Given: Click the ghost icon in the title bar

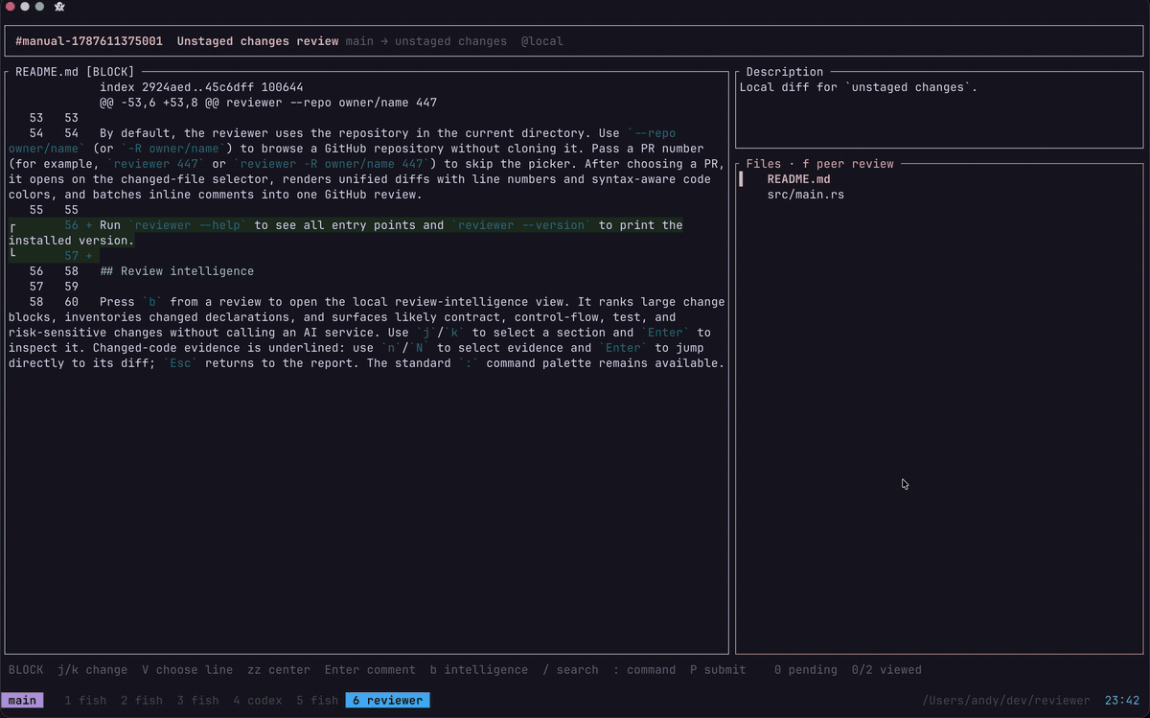Looking at the screenshot, I should click(59, 7).
